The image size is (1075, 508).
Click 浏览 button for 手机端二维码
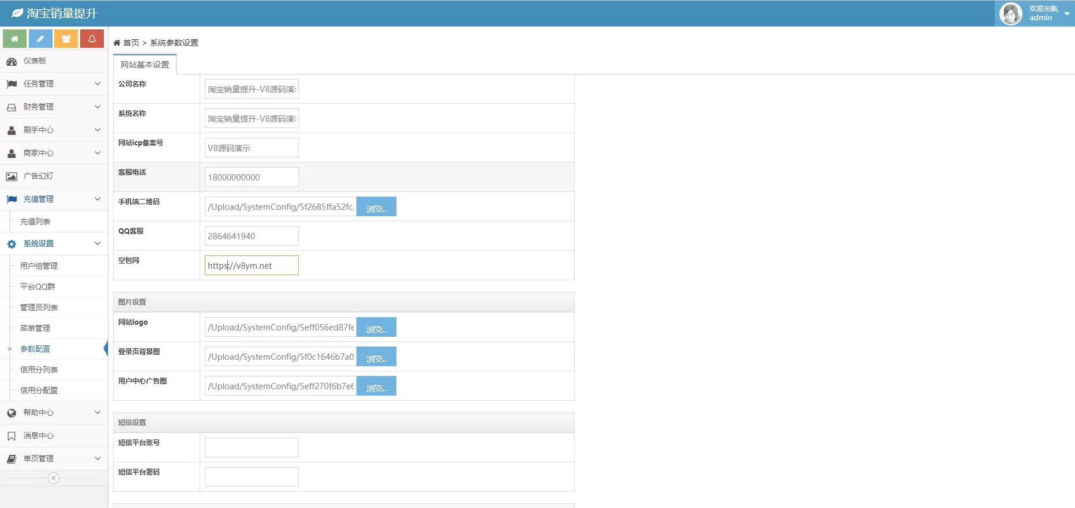tap(376, 207)
